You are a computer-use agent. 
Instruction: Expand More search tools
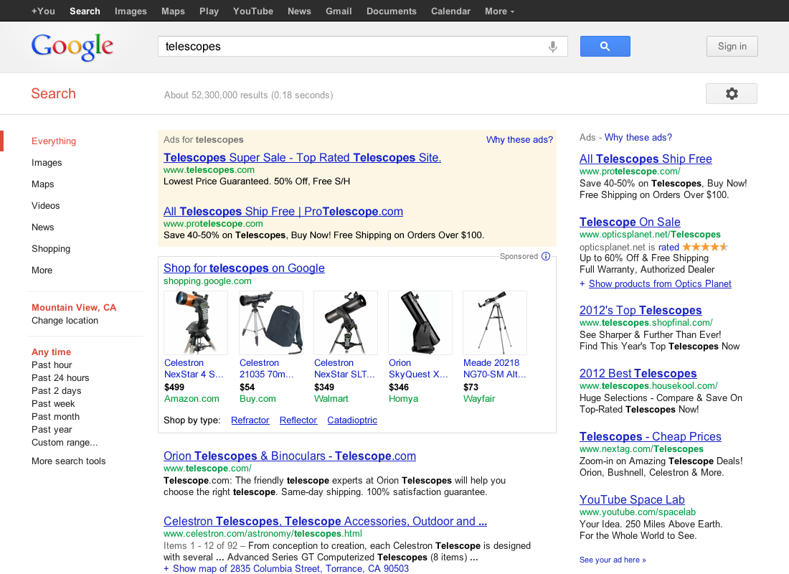(68, 461)
